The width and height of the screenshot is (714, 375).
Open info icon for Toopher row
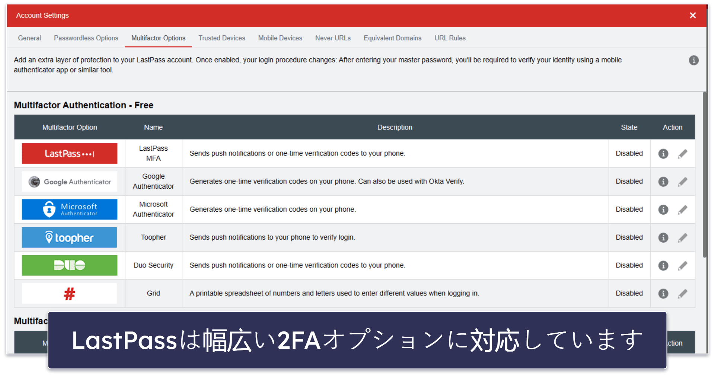(663, 237)
